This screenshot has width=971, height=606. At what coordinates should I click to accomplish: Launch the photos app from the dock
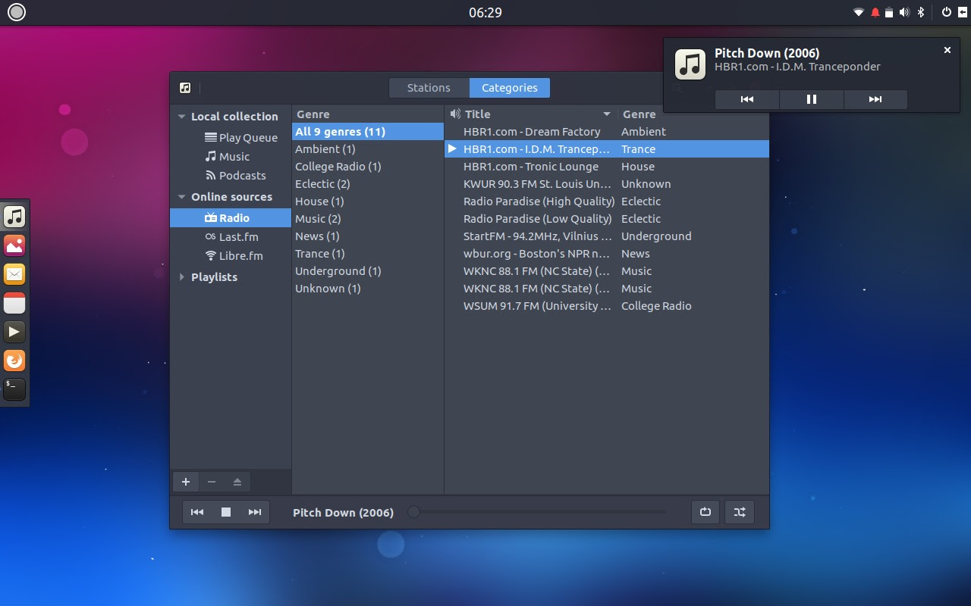tap(14, 245)
